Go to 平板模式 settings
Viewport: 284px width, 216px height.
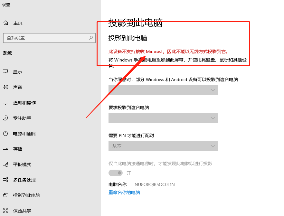tap(22, 164)
